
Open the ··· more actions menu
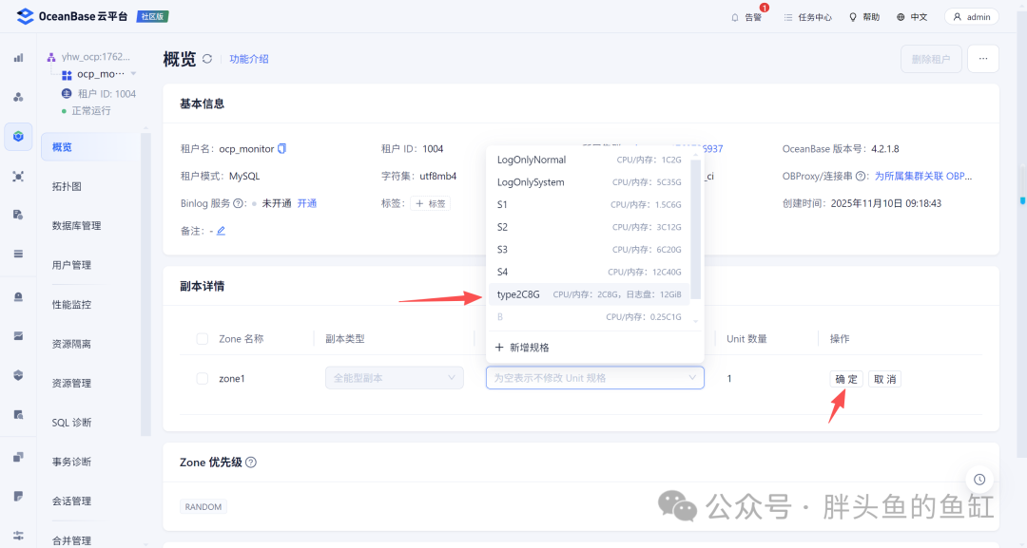point(983,59)
